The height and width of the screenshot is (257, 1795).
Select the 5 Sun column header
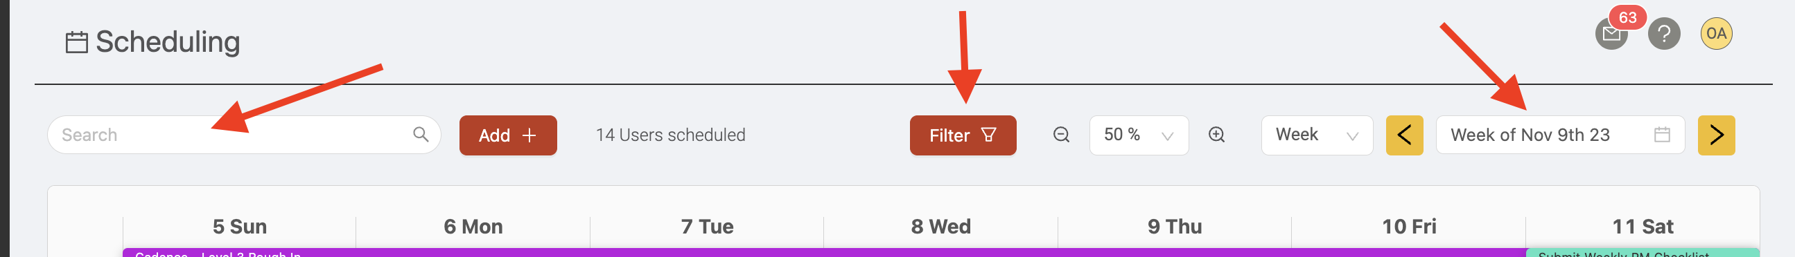point(240,227)
